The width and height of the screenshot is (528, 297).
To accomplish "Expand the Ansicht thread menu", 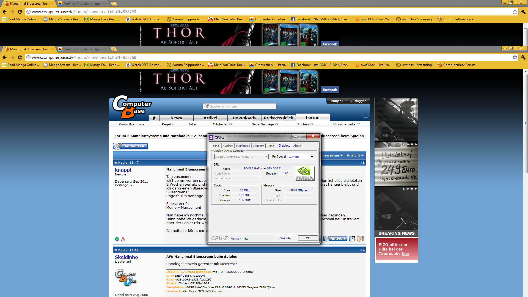I will point(355,155).
